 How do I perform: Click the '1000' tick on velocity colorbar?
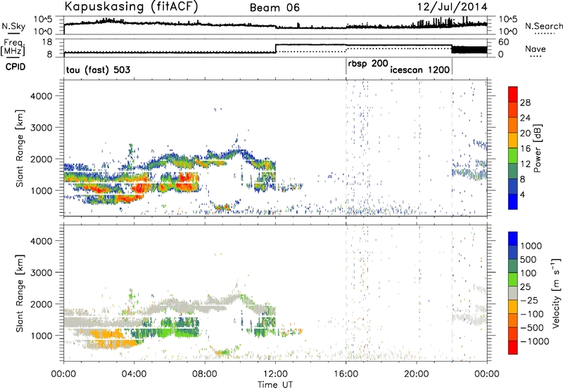click(531, 246)
